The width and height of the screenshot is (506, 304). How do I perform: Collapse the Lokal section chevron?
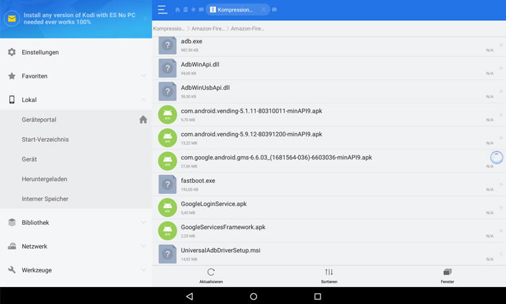(x=143, y=99)
